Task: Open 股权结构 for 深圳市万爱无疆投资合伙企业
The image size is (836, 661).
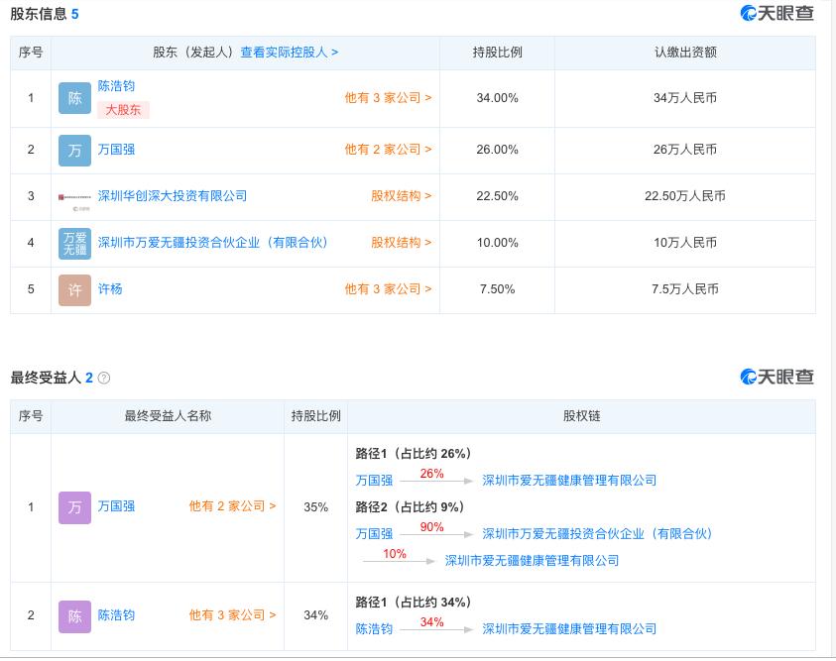Action: [x=402, y=243]
